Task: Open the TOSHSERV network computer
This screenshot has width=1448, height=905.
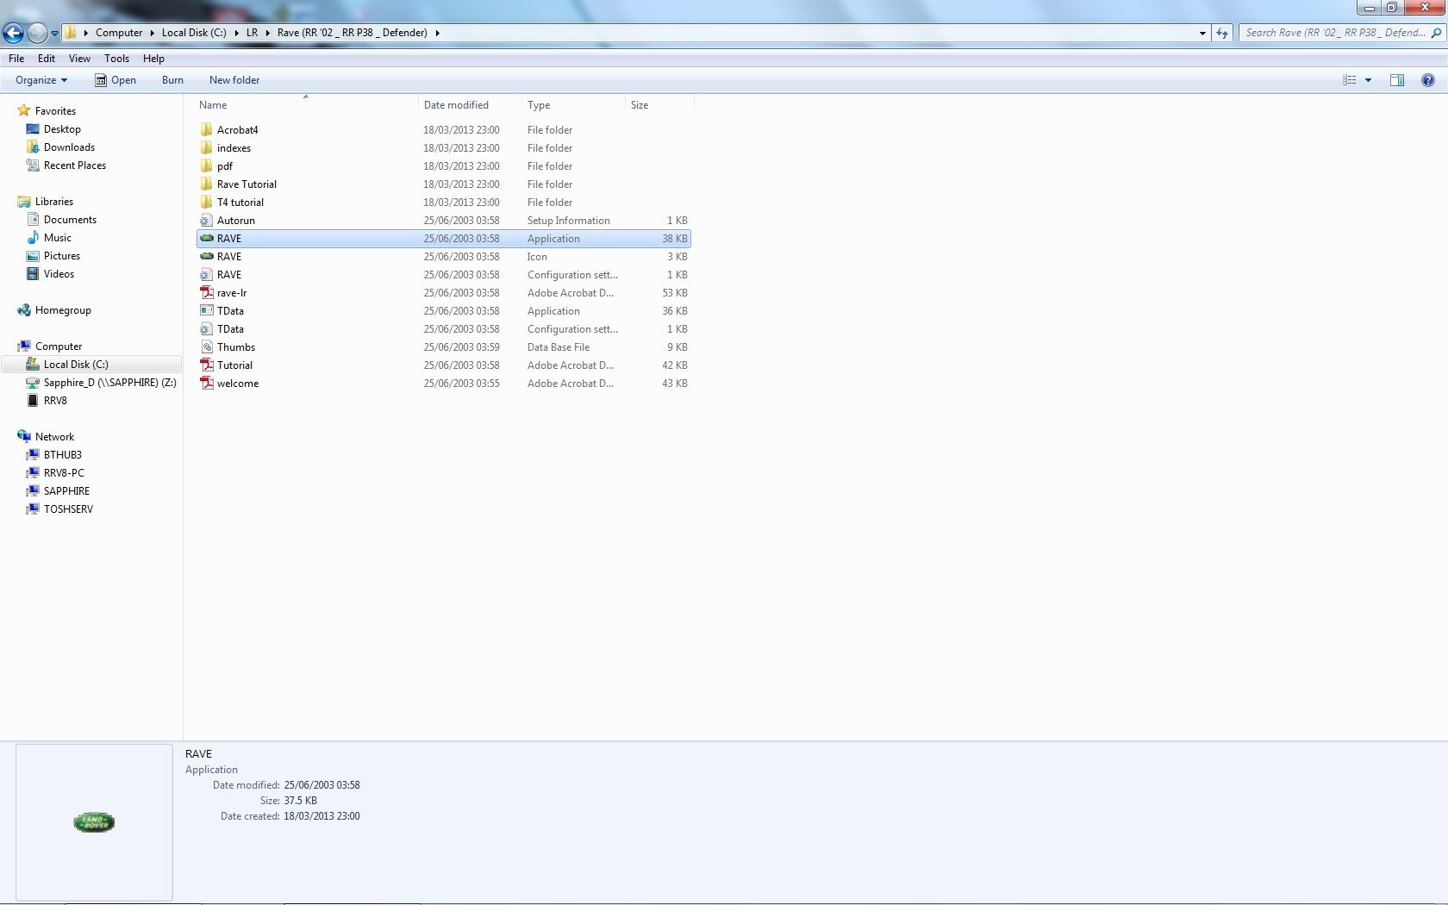Action: tap(68, 509)
